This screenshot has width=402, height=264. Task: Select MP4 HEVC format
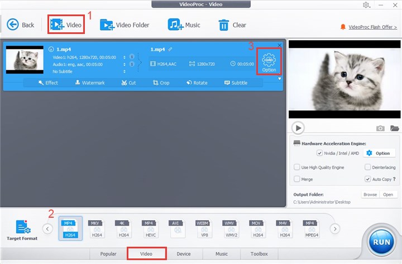150,228
